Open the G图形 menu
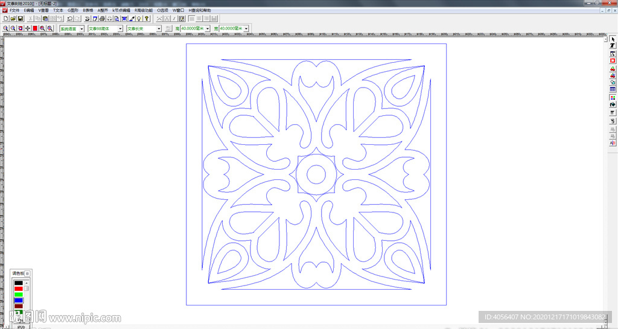 (x=72, y=10)
